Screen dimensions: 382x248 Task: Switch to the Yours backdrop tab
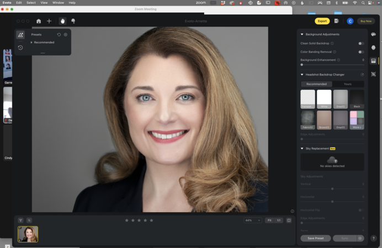(347, 84)
